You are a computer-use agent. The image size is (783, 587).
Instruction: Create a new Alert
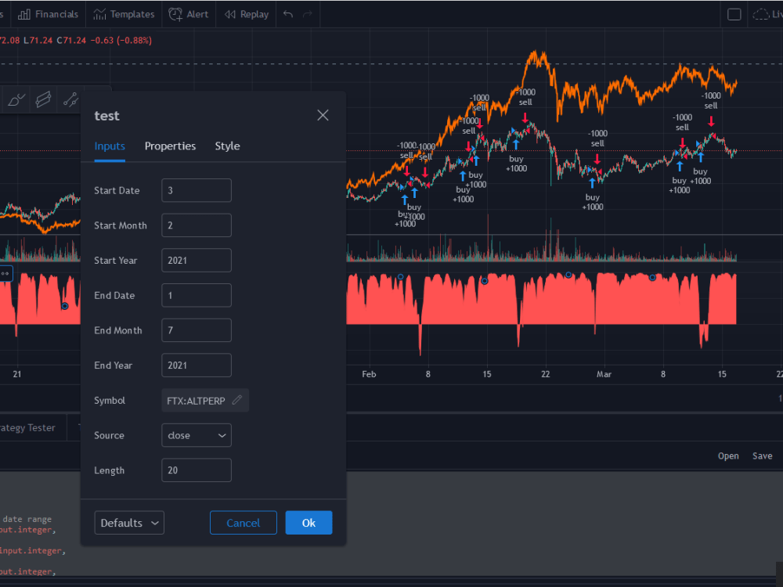pyautogui.click(x=189, y=13)
